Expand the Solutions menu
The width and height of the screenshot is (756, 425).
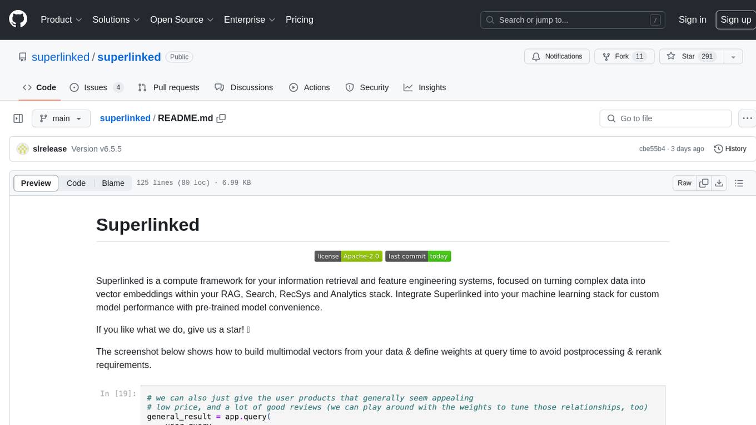[x=116, y=19]
